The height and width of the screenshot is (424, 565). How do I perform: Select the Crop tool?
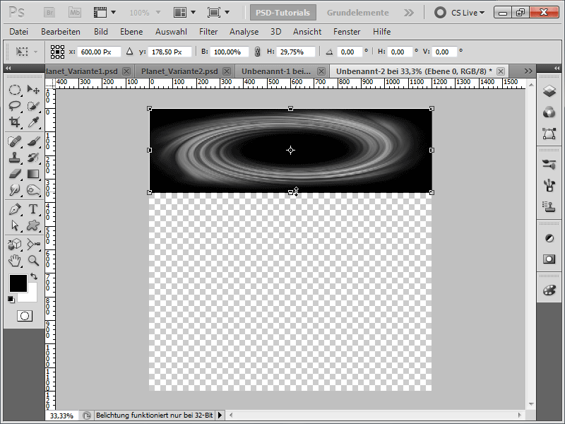click(15, 122)
